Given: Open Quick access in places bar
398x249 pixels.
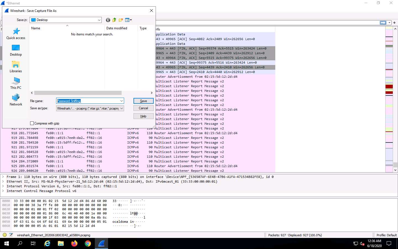Looking at the screenshot, I should coord(16,34).
